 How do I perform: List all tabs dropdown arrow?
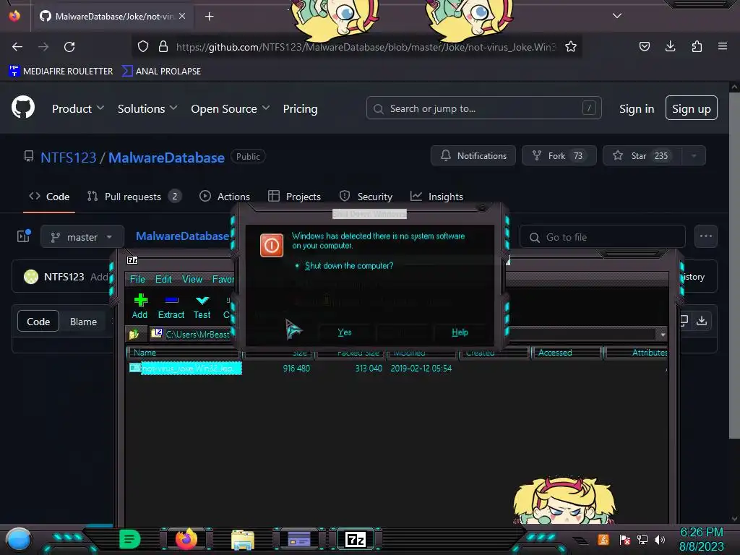tap(617, 16)
